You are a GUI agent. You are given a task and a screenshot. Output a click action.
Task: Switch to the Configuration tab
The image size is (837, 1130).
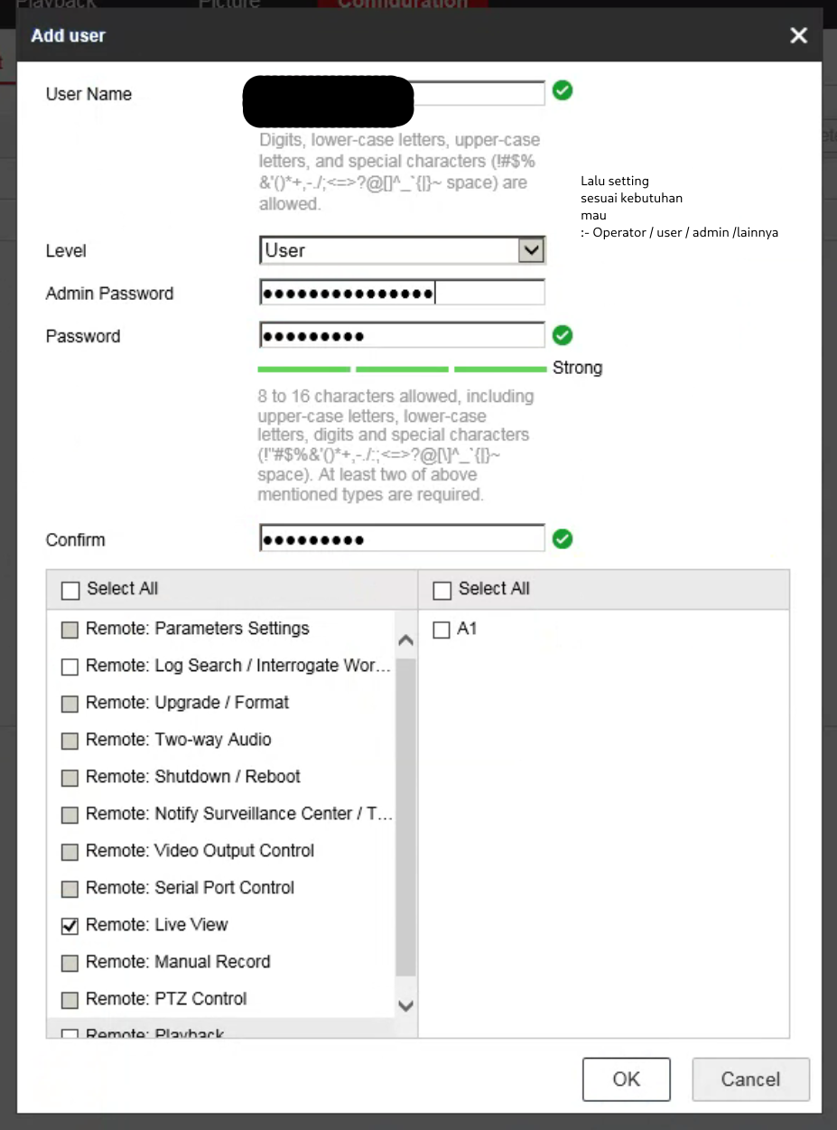402,4
